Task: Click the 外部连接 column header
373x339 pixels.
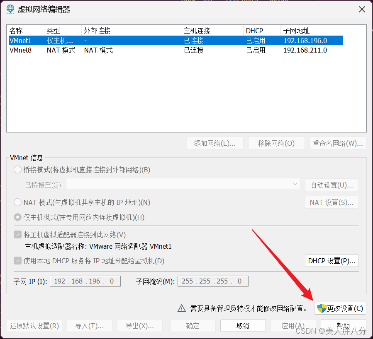Action: (x=131, y=31)
